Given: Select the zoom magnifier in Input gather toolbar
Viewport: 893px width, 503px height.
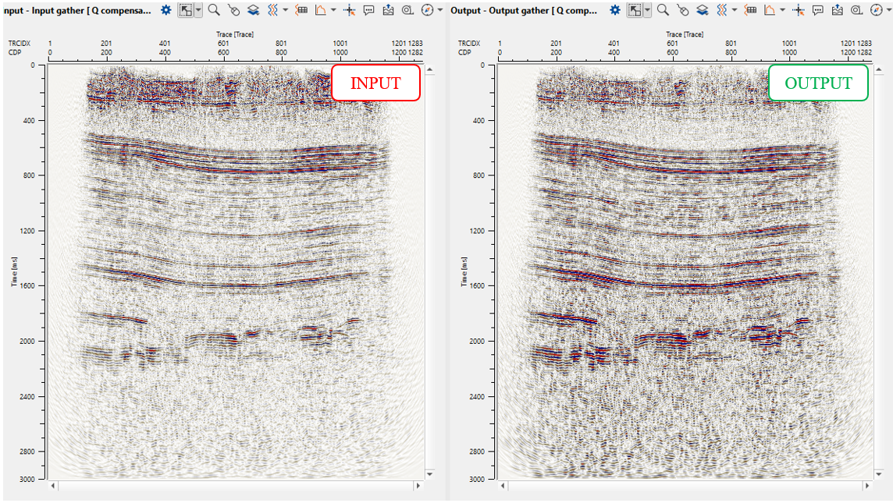Looking at the screenshot, I should tap(214, 10).
